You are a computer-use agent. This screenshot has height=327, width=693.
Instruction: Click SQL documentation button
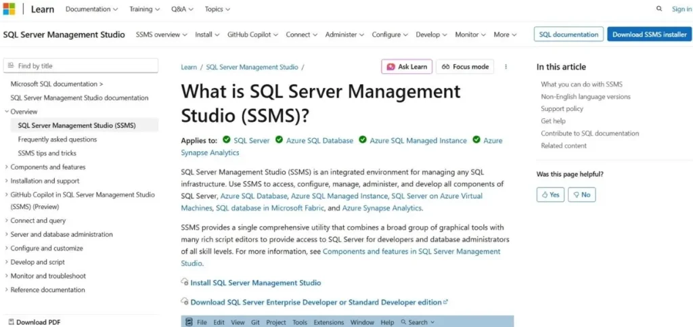click(568, 35)
